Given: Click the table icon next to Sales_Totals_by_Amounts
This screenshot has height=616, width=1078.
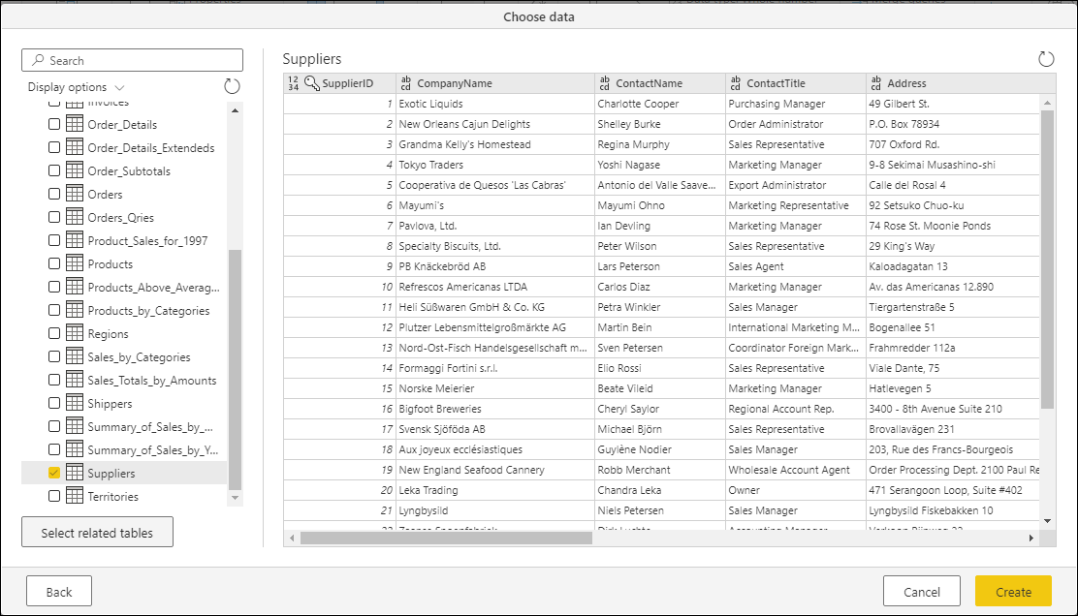Looking at the screenshot, I should [x=75, y=380].
